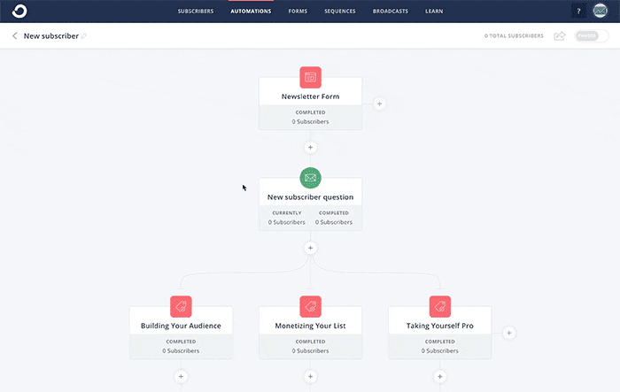Click the Newsletter Form calendar icon
This screenshot has height=392, width=620.
click(x=310, y=77)
